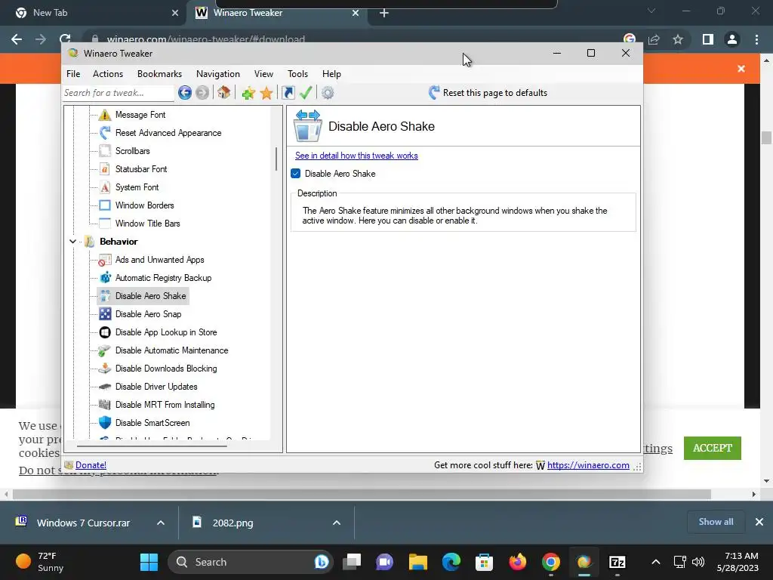The height and width of the screenshot is (580, 773).
Task: Open 7-Zip from the taskbar
Action: [617, 562]
